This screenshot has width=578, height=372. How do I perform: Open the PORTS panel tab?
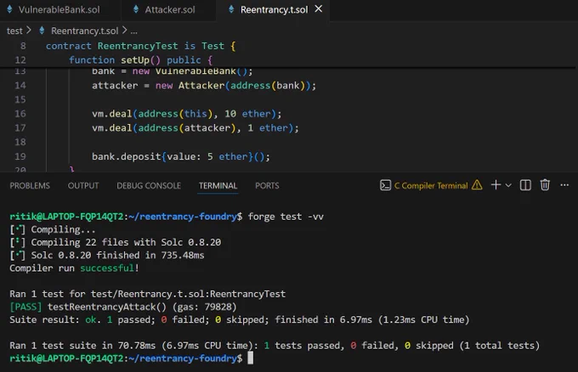click(x=267, y=186)
